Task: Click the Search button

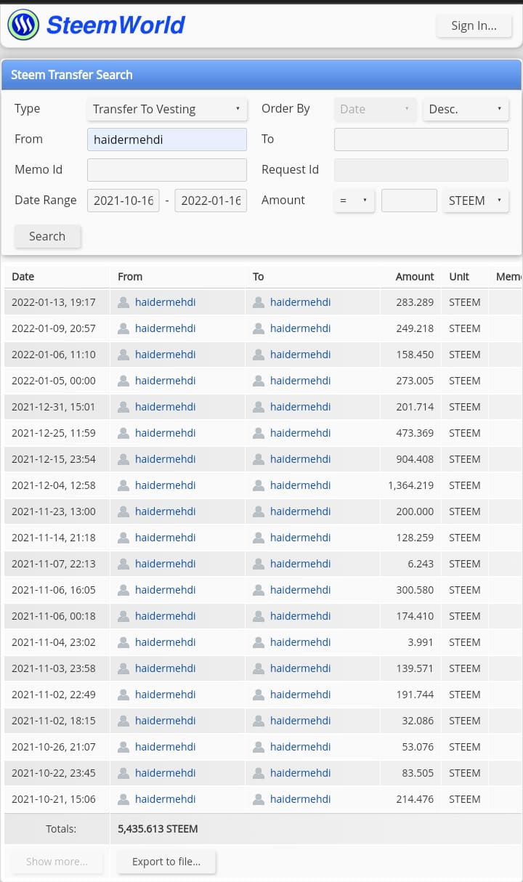Action: [47, 236]
